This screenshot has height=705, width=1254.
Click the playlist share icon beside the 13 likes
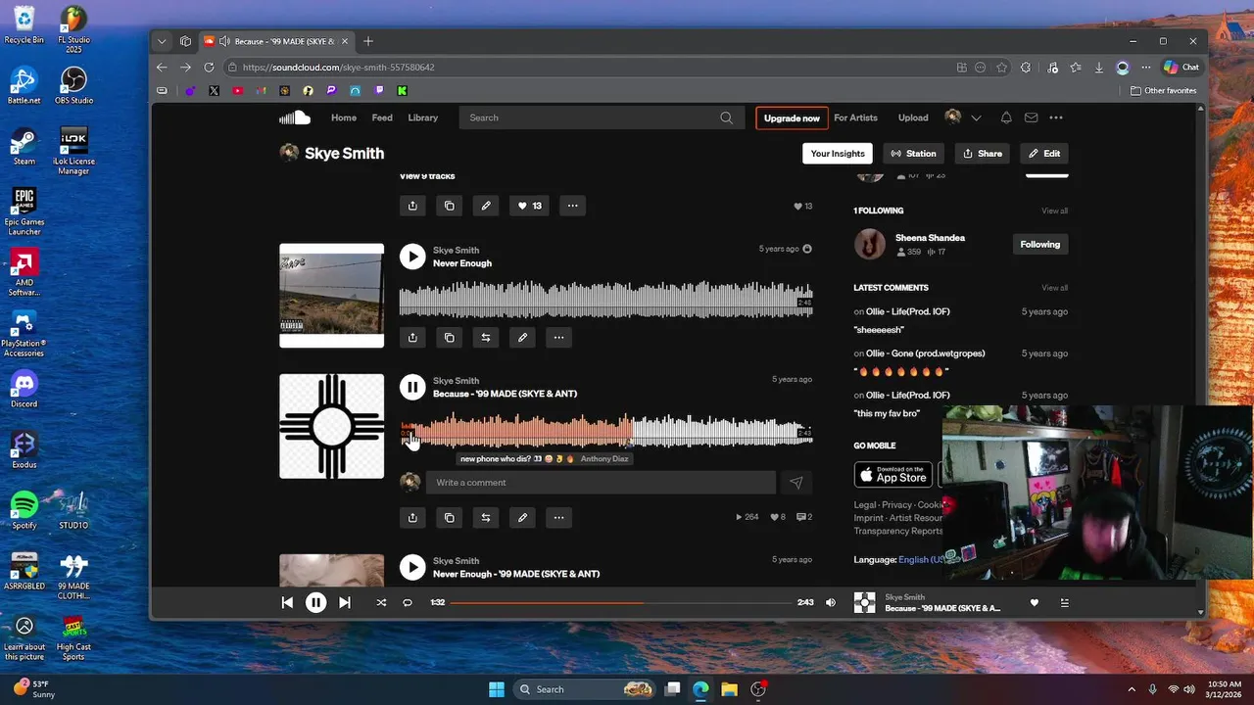point(412,206)
